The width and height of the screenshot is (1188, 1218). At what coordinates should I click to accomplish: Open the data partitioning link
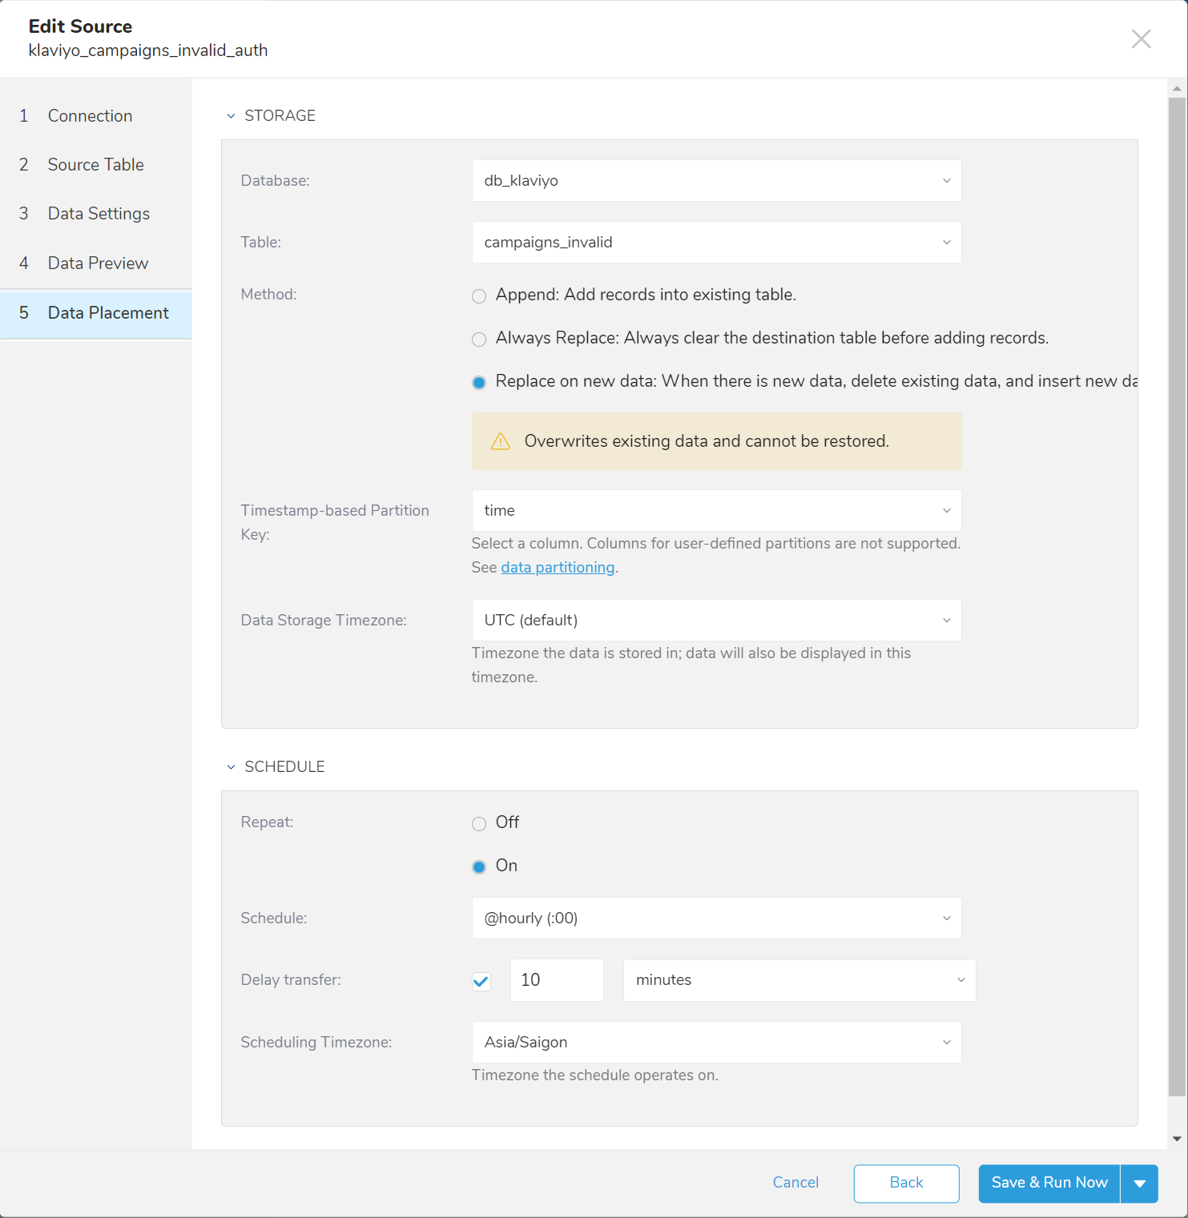[558, 568]
